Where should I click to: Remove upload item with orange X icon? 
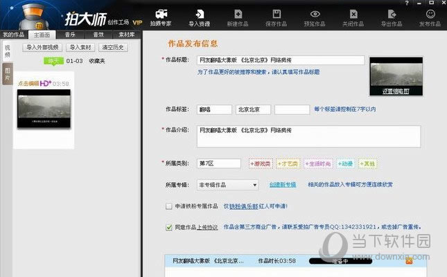pyautogui.click(x=410, y=261)
